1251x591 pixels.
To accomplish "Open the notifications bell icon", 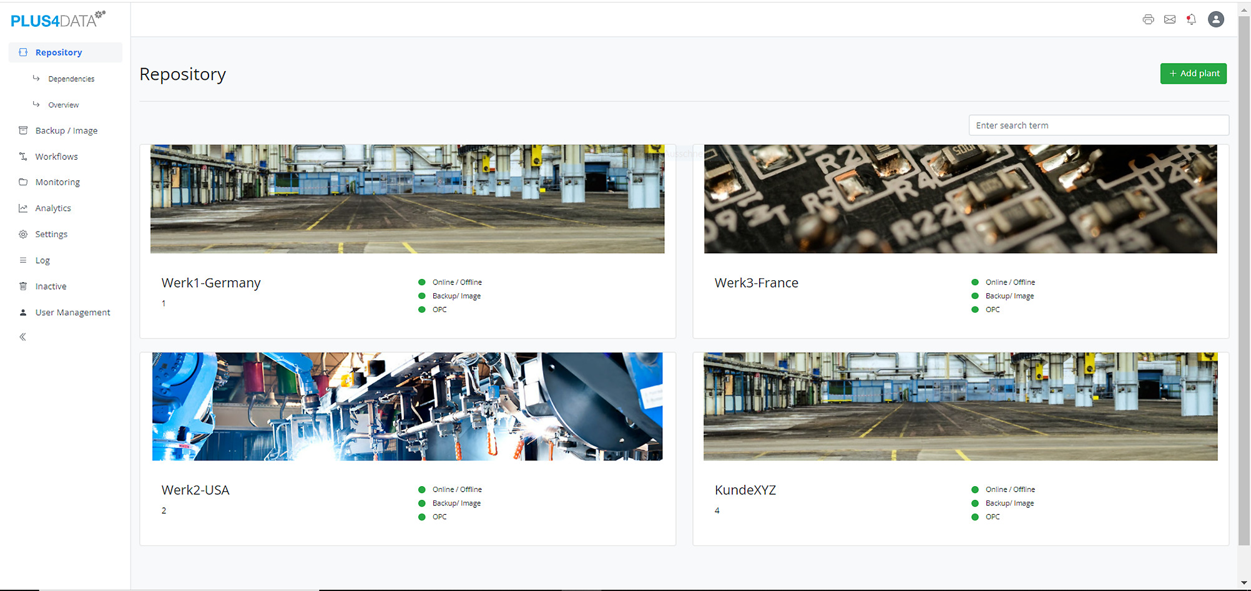I will [1191, 19].
